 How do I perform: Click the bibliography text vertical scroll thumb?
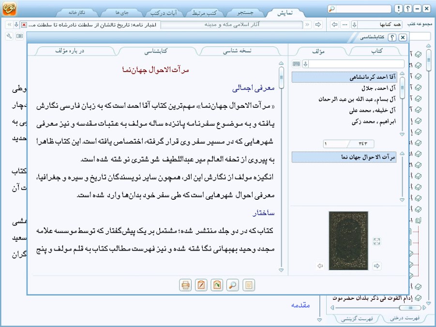coord(281,77)
